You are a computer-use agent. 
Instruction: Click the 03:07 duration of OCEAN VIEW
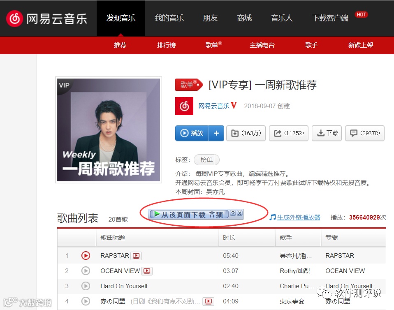[x=231, y=271]
